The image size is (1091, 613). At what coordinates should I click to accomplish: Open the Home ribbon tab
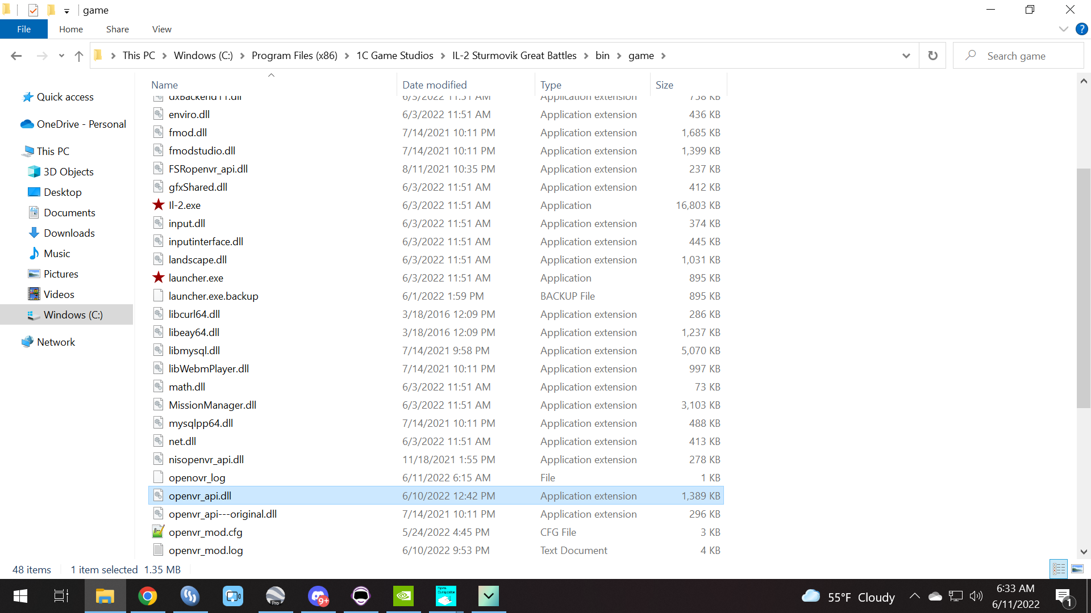tap(71, 29)
